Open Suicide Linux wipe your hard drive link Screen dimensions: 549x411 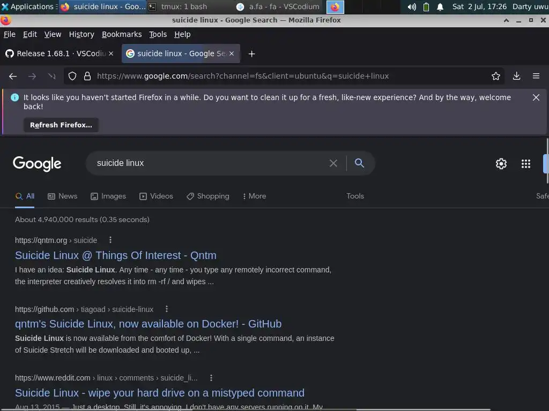pyautogui.click(x=160, y=393)
